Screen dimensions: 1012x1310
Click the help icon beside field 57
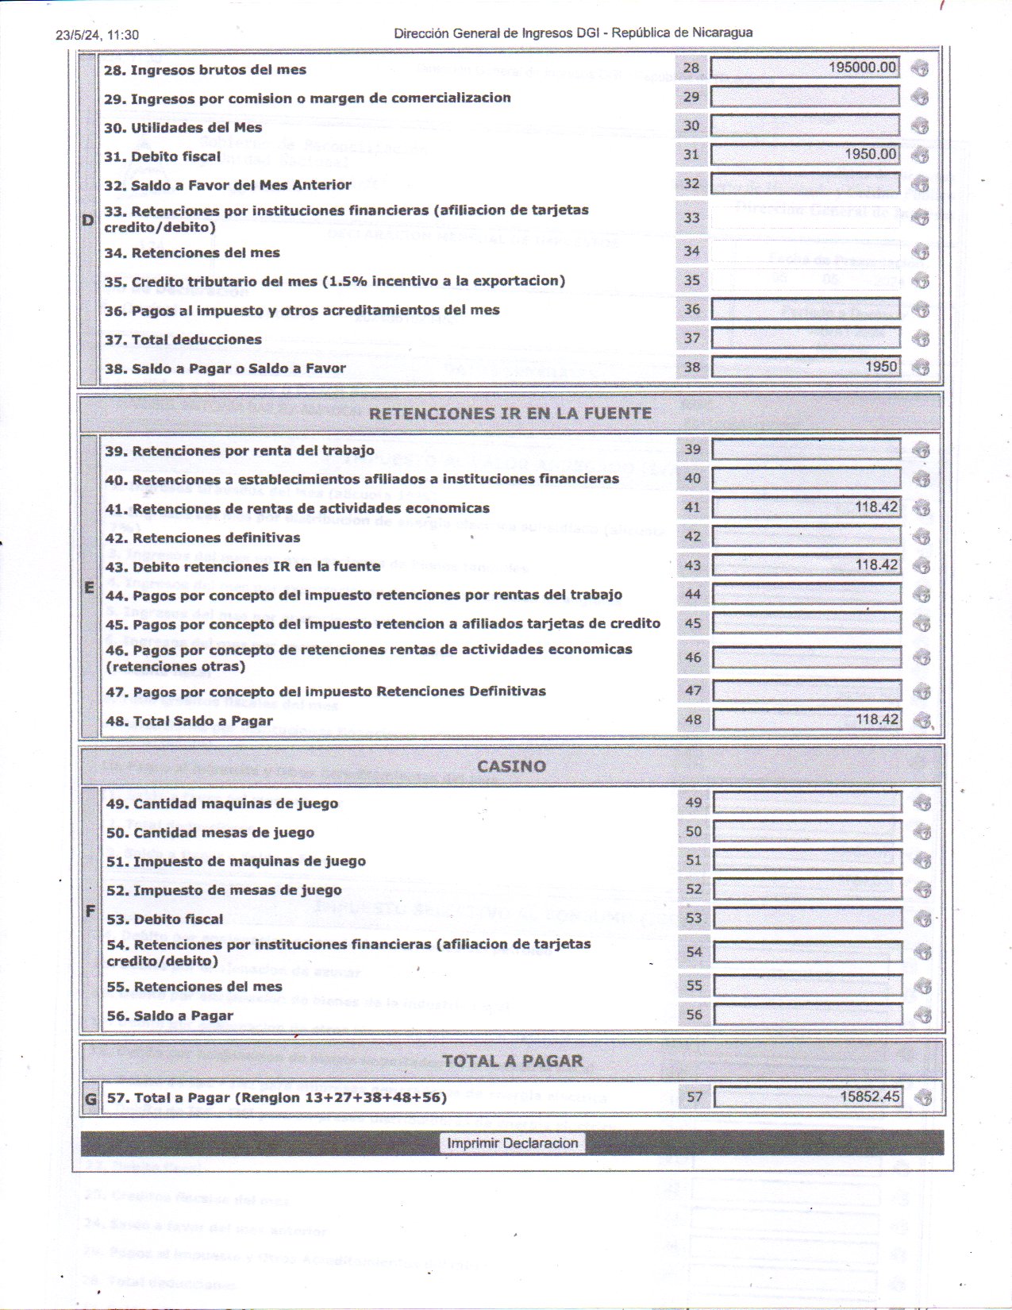pyautogui.click(x=922, y=1098)
